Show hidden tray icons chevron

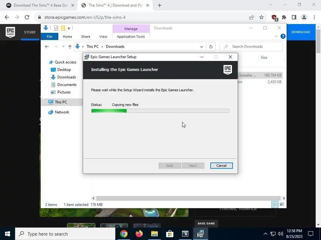point(265,234)
